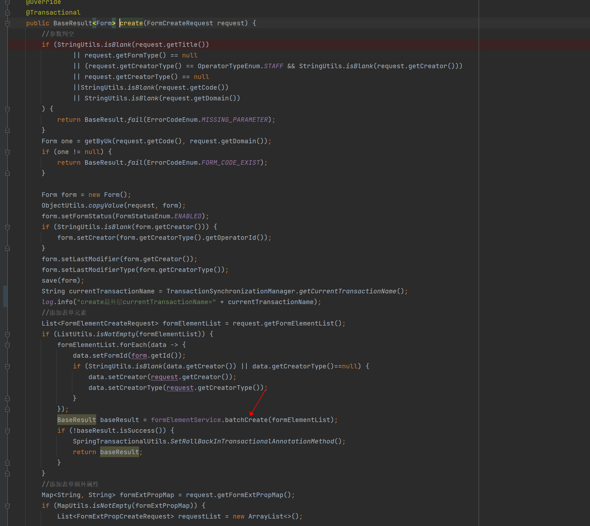Fold the "if (one != null)" block
The width and height of the screenshot is (590, 526).
7,152
